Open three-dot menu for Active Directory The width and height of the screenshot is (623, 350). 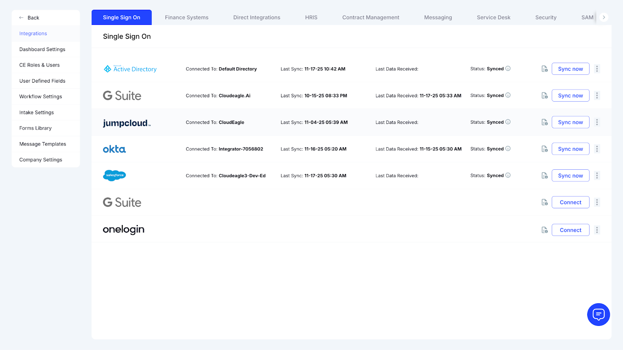(x=597, y=69)
